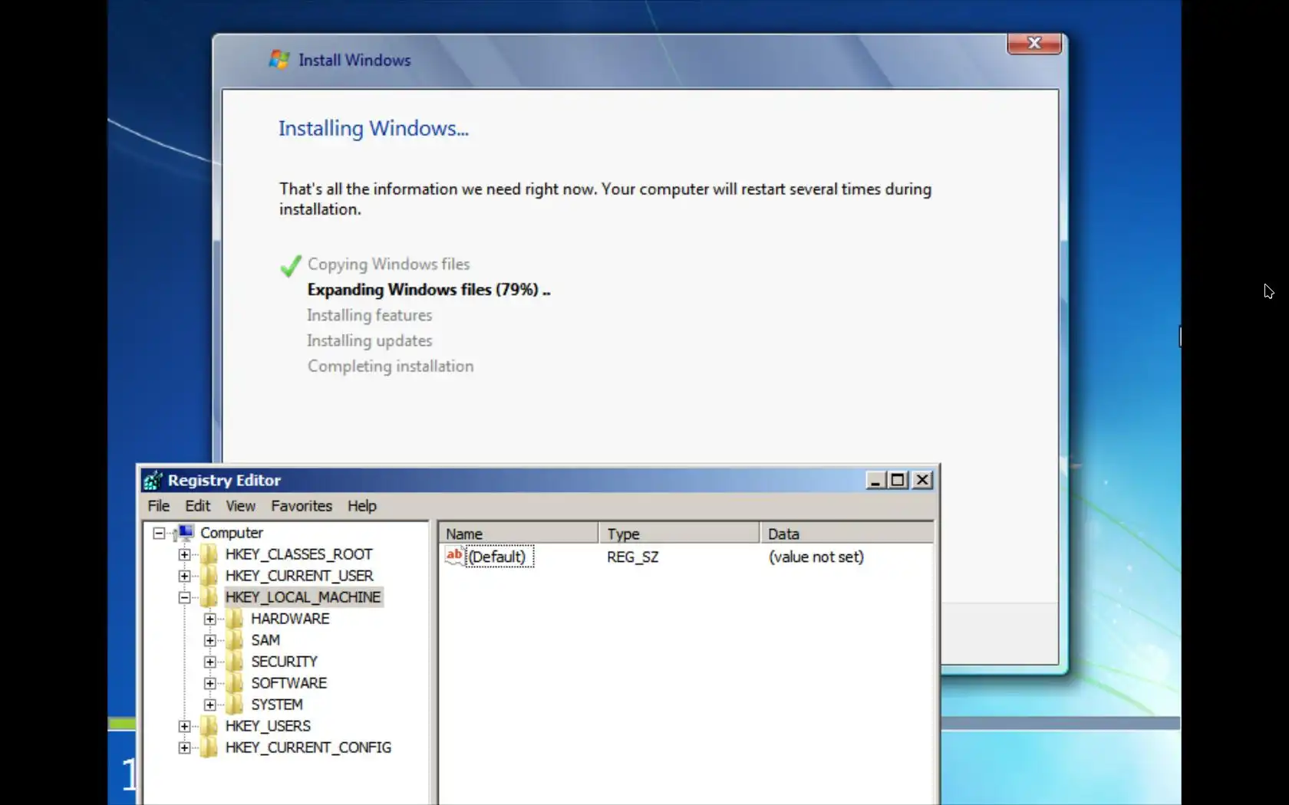Click the (value not set) data cell
Image resolution: width=1289 pixels, height=805 pixels.
(x=816, y=557)
